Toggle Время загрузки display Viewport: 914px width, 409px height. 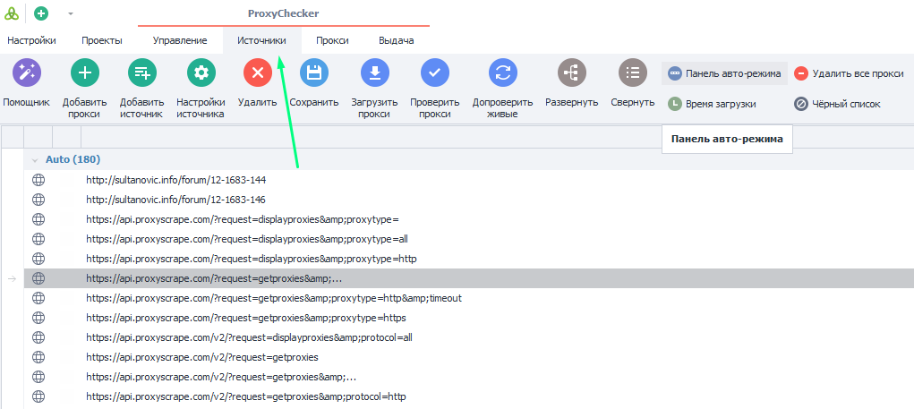(713, 104)
